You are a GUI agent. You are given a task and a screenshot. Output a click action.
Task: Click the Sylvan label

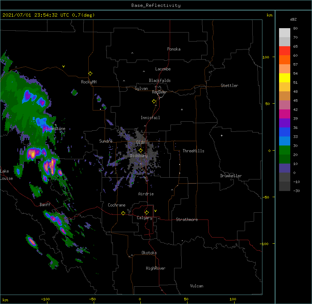coord(141,88)
